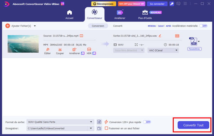Click the key registration icon

(x=172, y=4)
